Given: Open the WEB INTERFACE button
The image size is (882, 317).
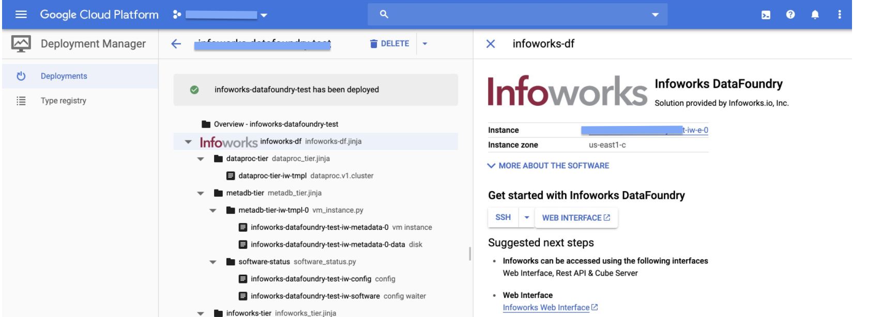Looking at the screenshot, I should tap(576, 218).
